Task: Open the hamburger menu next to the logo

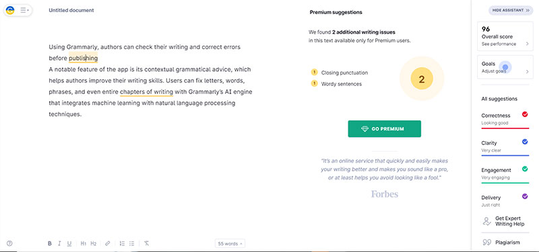Action: pos(24,11)
